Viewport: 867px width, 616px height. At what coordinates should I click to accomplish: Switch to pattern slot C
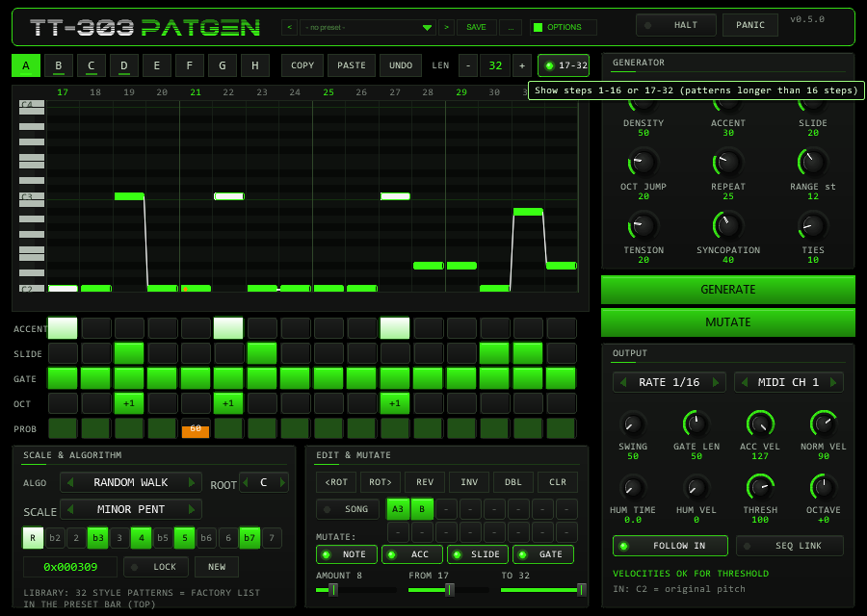pos(92,65)
